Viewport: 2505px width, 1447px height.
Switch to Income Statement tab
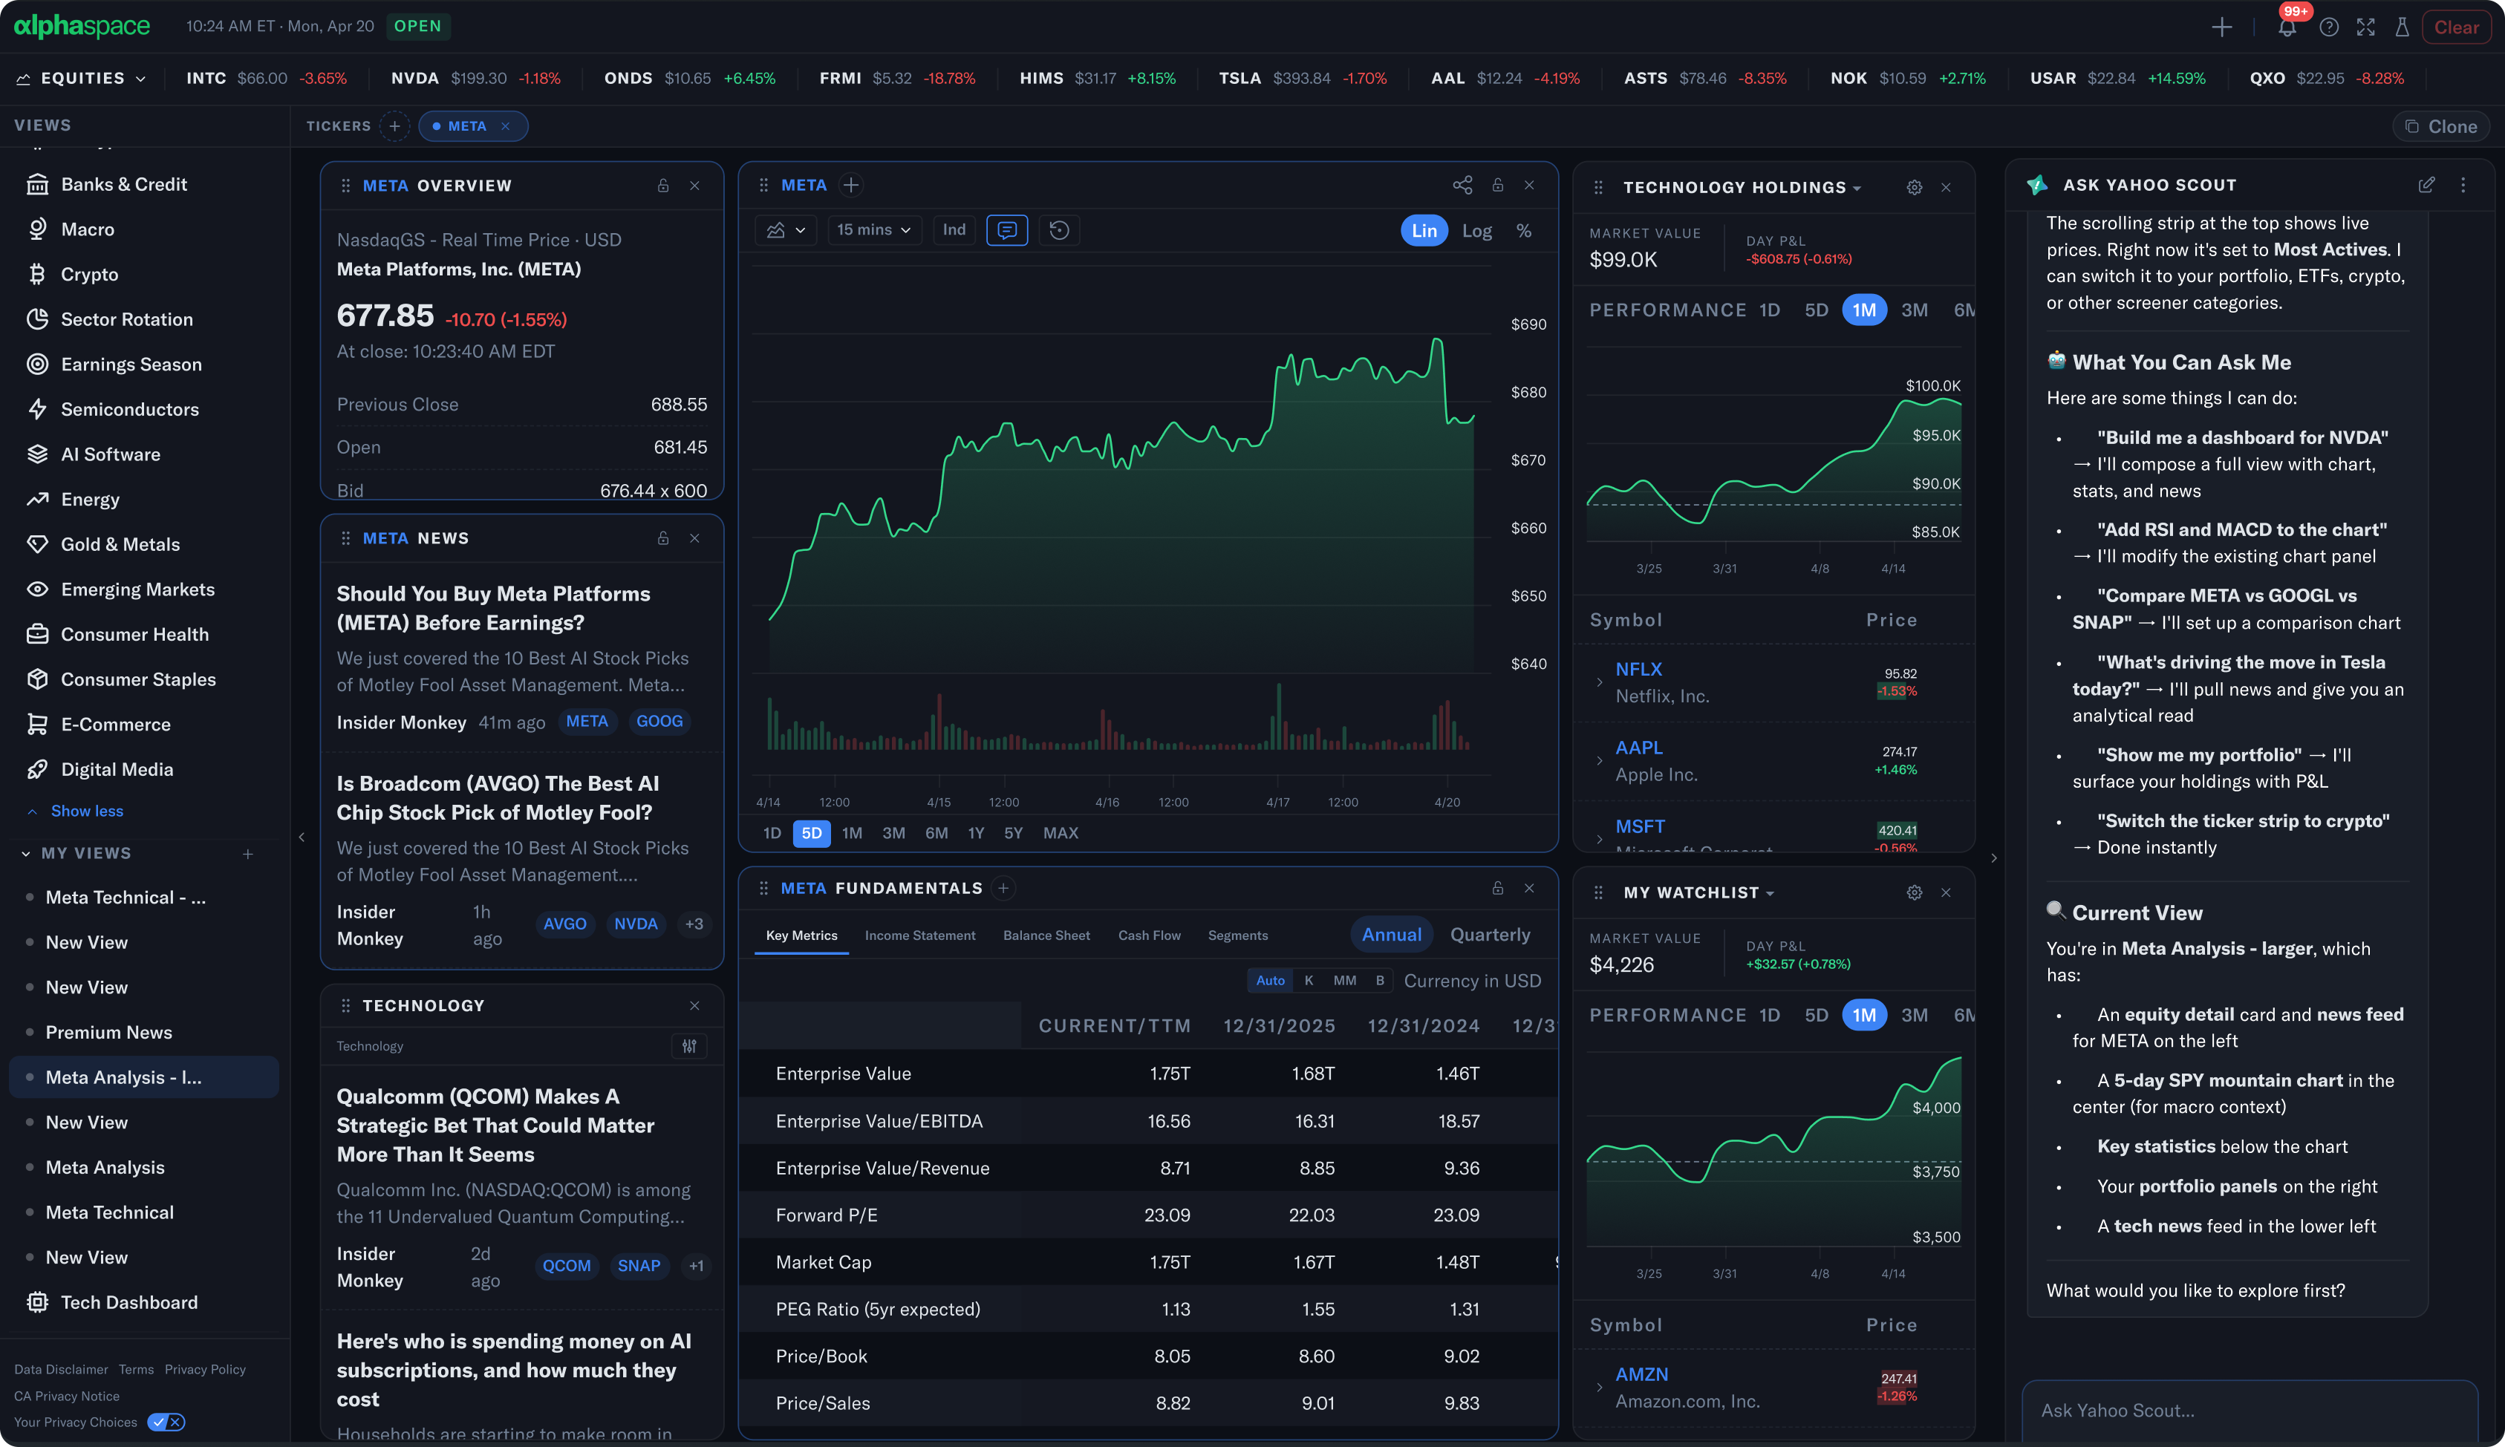(x=919, y=935)
